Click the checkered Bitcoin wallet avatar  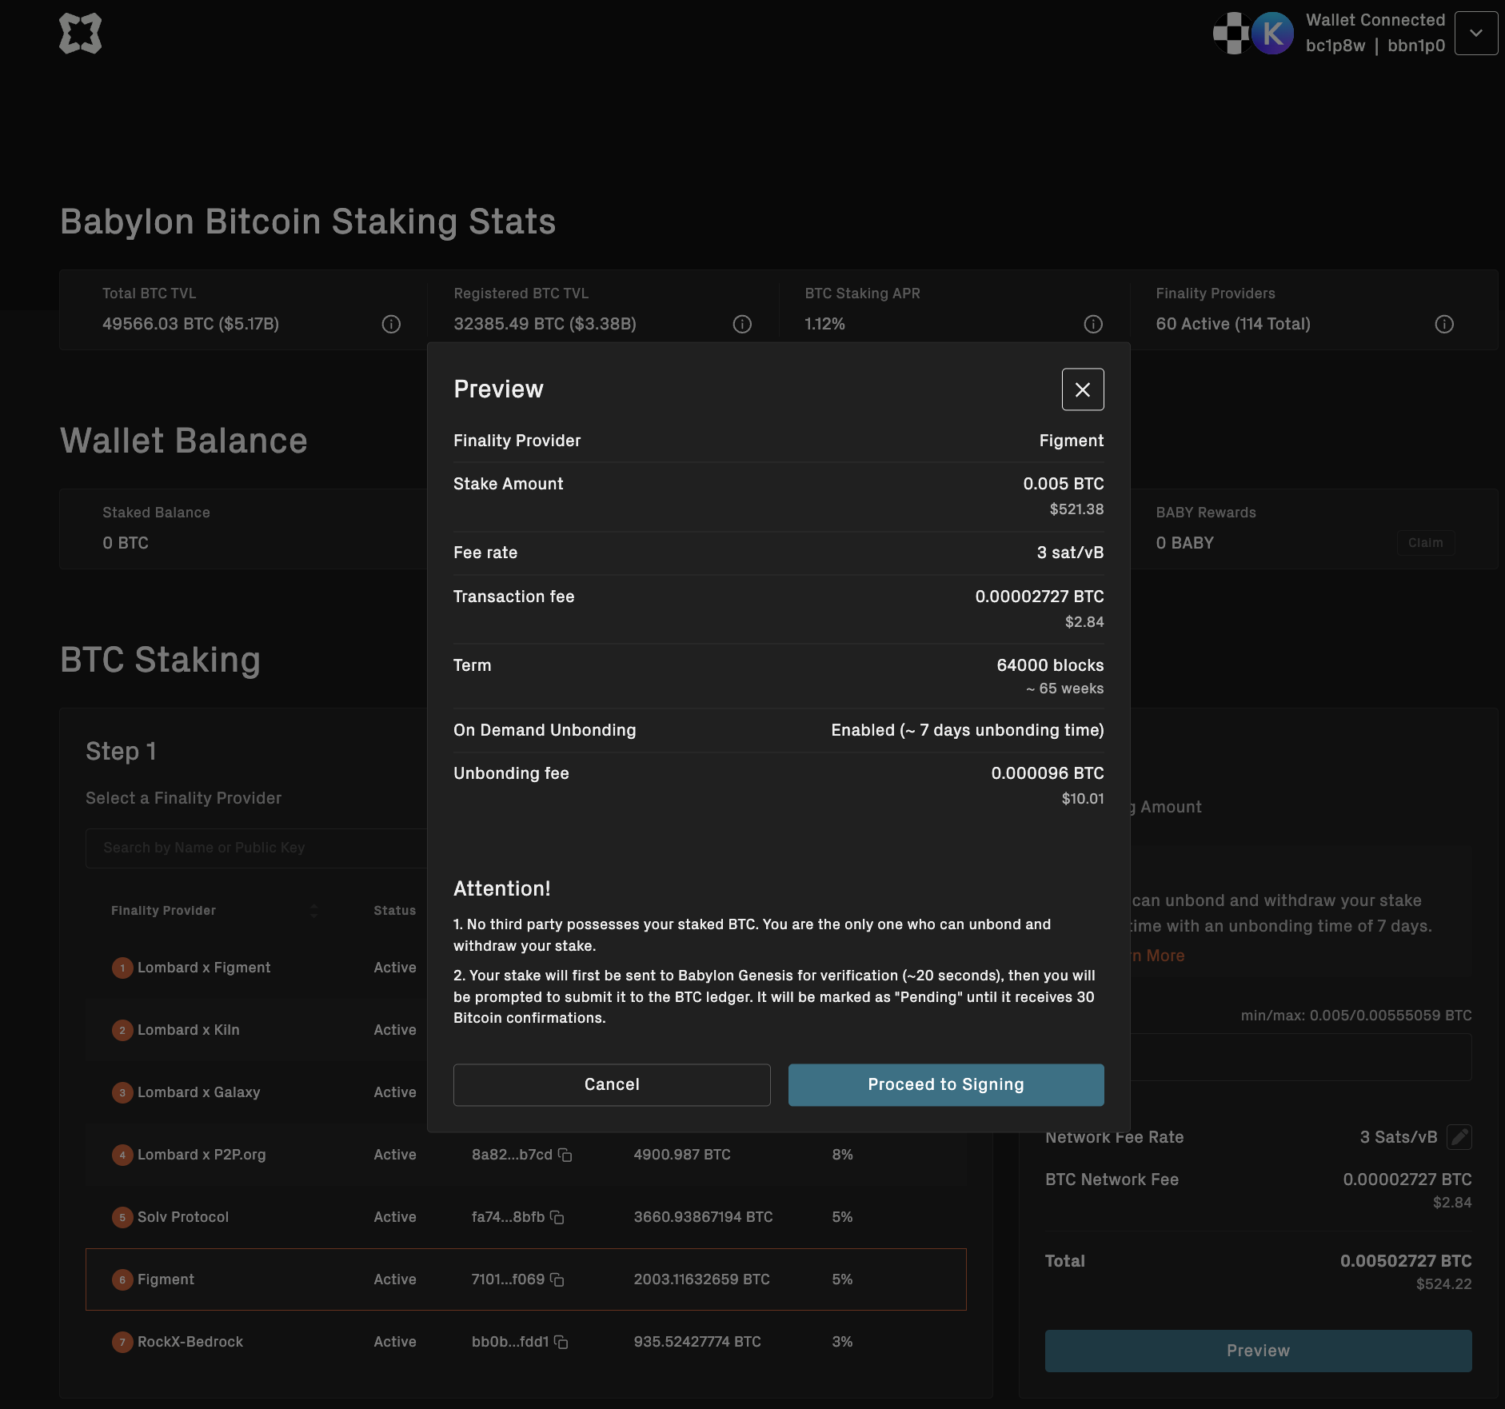[x=1232, y=34]
